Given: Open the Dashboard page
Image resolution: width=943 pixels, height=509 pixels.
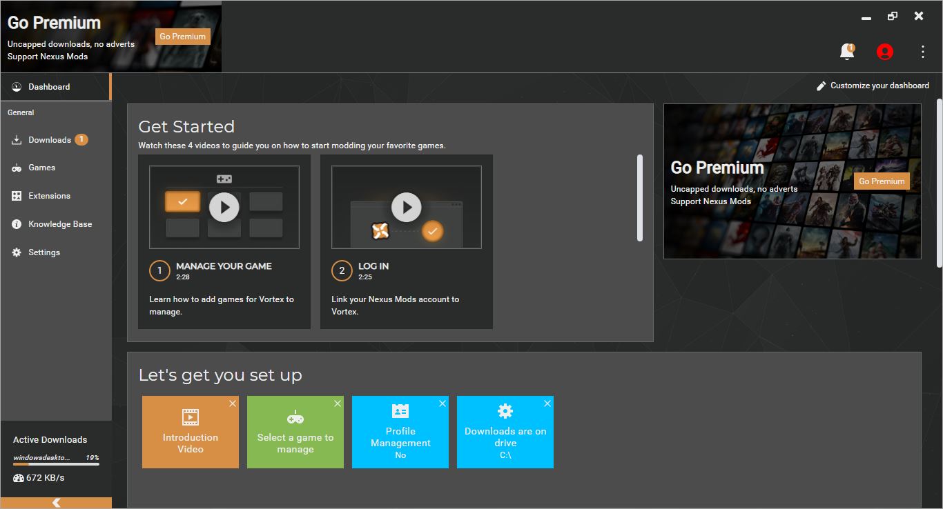Looking at the screenshot, I should point(55,87).
